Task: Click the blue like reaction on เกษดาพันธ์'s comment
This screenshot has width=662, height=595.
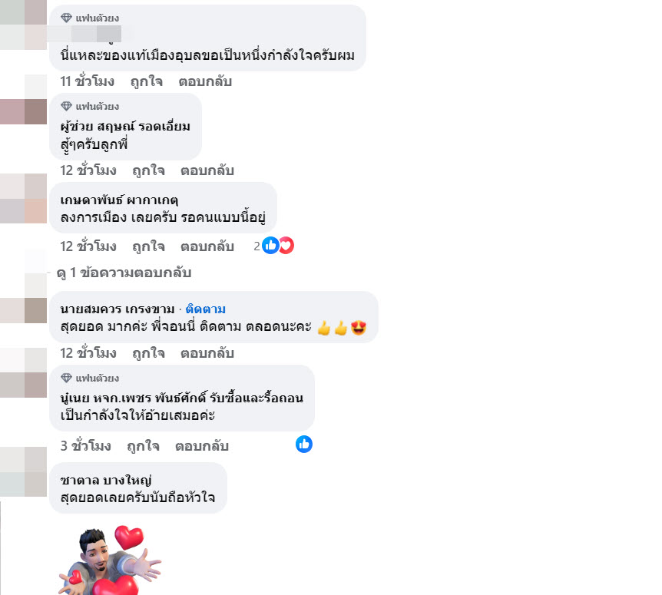Action: point(270,245)
